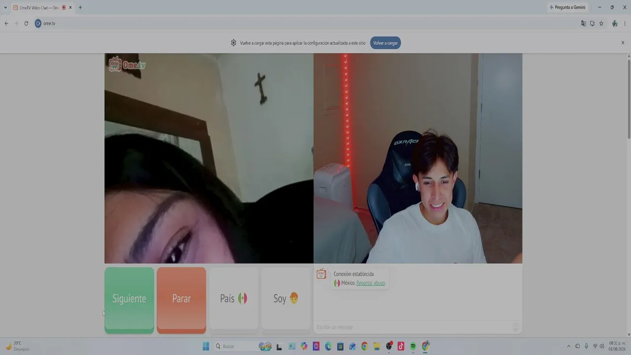Open the Chrome profile avatar
The width and height of the screenshot is (631, 355).
615,23
